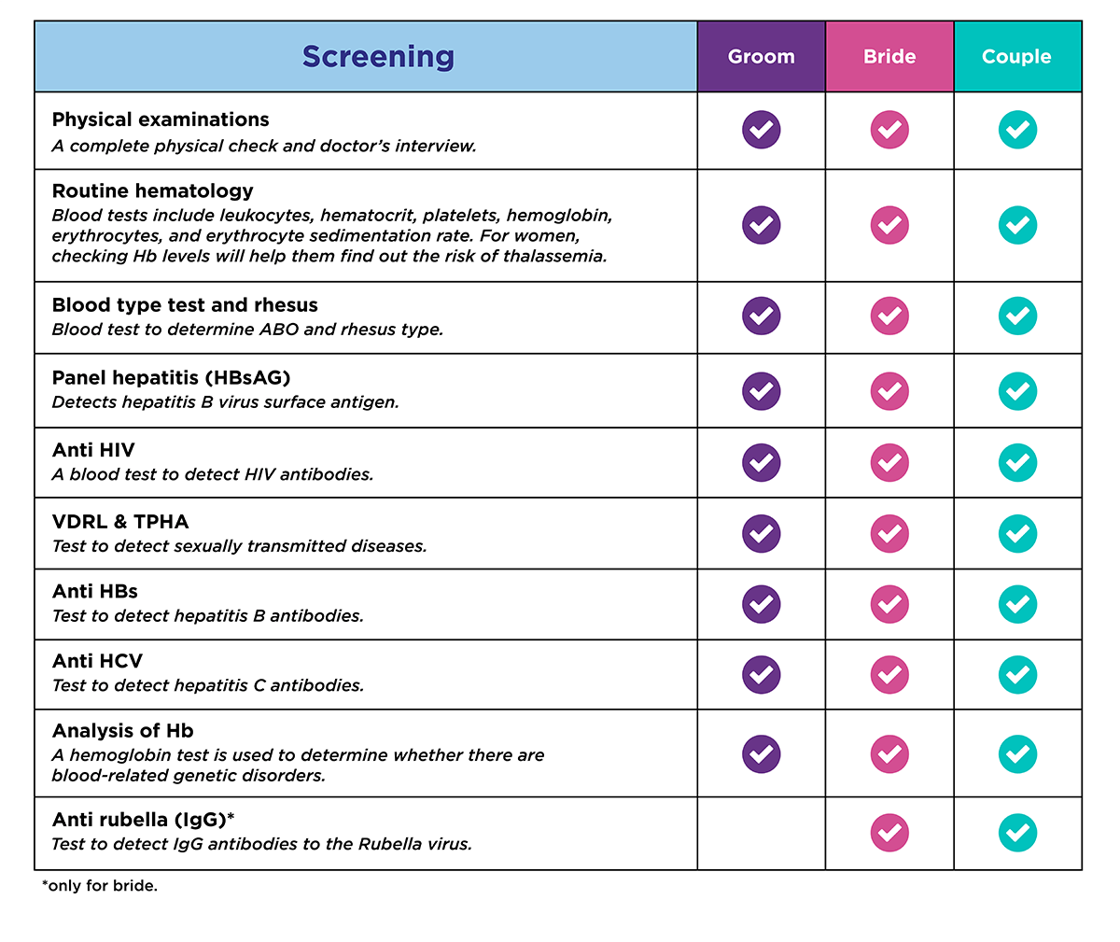Click the Physical examinations row title
Screen dimensions: 1120x942
coord(161,120)
